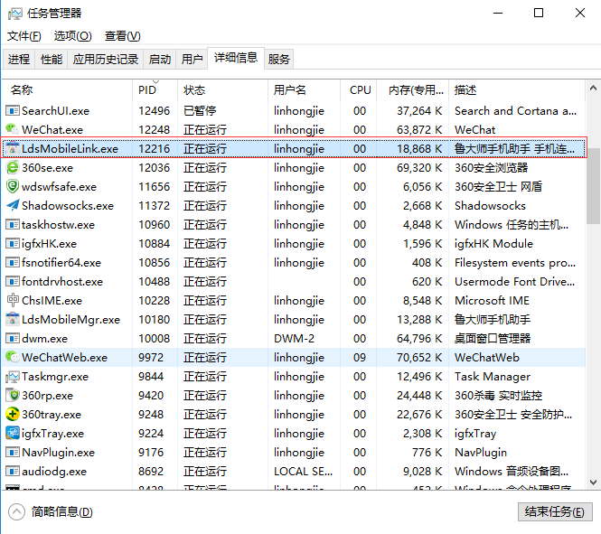Click the fsnotifier64.exe process icon
601x534 pixels.
pos(13,263)
